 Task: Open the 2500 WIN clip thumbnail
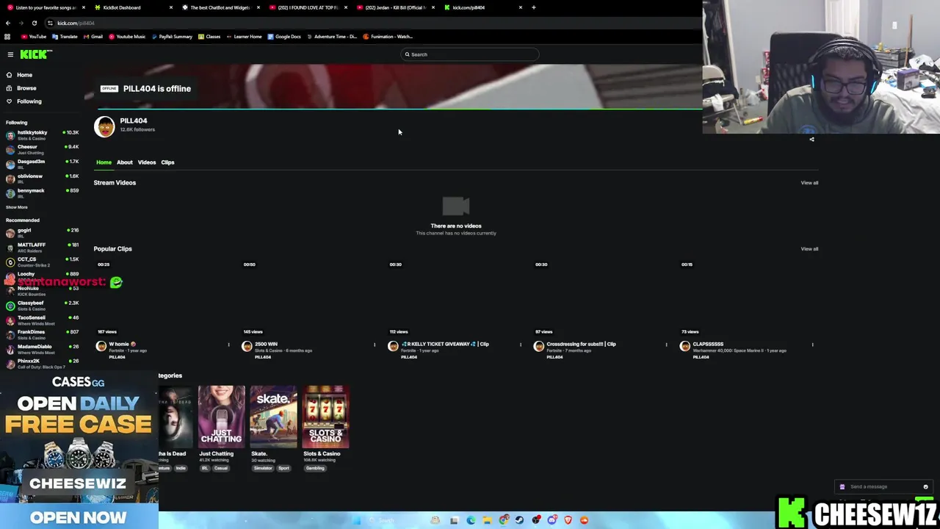(x=310, y=298)
